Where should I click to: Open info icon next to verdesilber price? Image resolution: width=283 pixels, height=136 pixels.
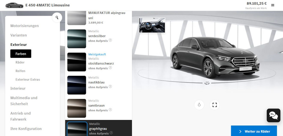point(110,40)
